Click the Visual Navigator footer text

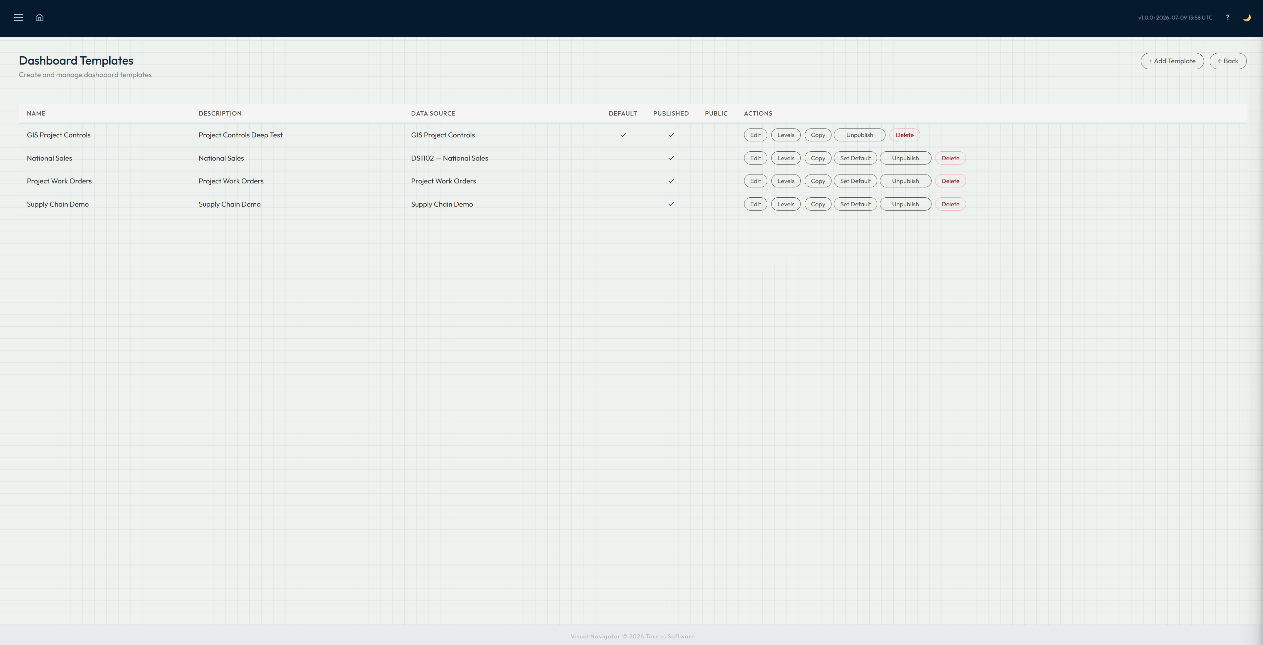pos(632,637)
